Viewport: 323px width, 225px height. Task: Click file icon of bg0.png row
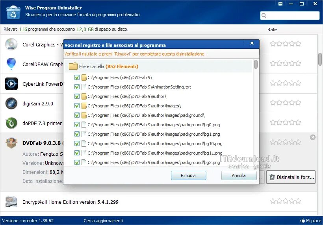(x=84, y=125)
